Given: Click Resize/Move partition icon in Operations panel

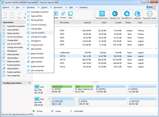Looking at the screenshot, I should coord(4,26).
